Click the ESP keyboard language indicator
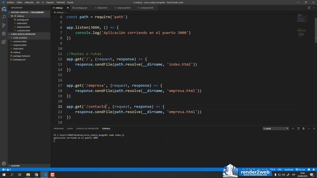317x178 pixels. point(294,175)
